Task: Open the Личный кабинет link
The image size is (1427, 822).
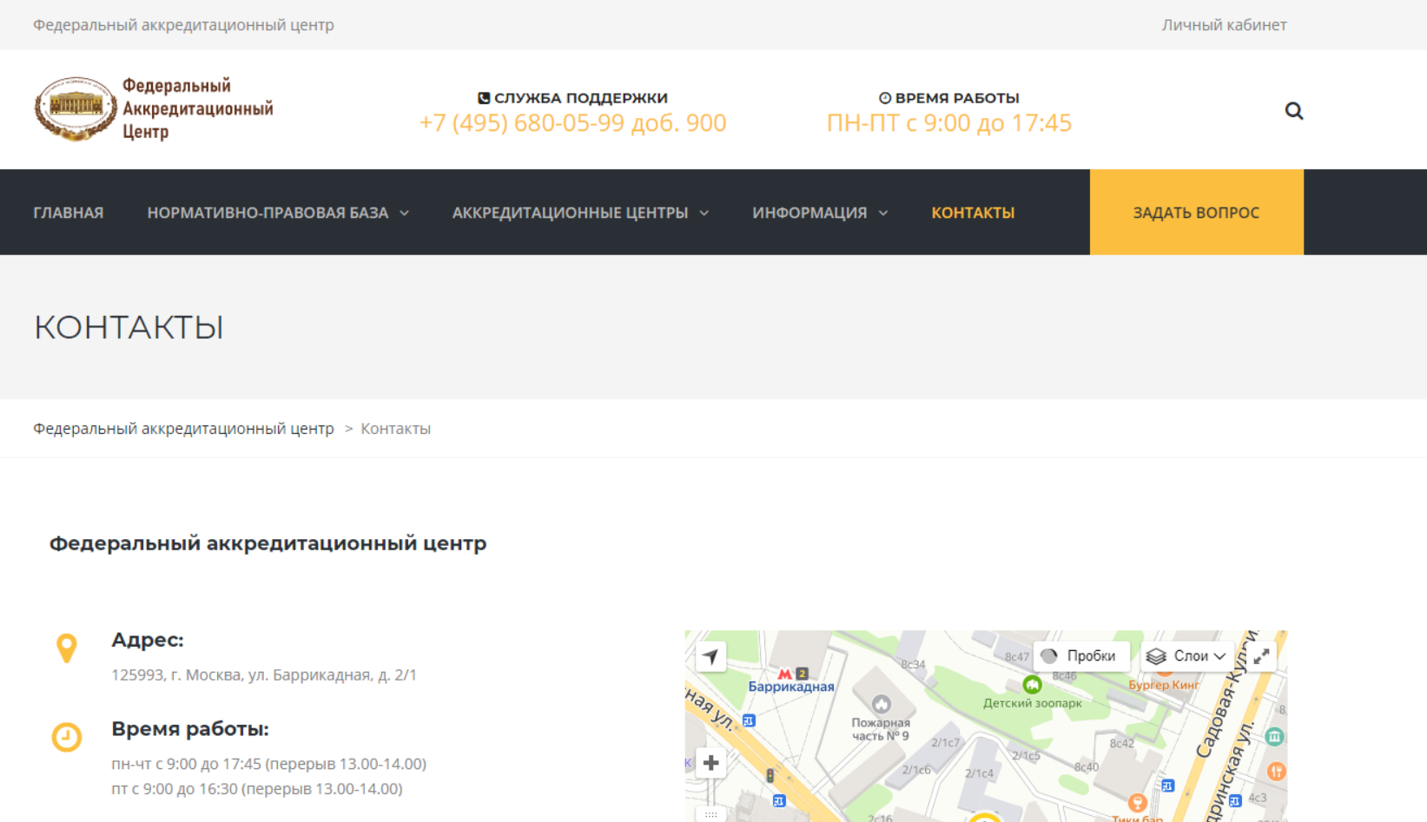Action: coord(1224,25)
